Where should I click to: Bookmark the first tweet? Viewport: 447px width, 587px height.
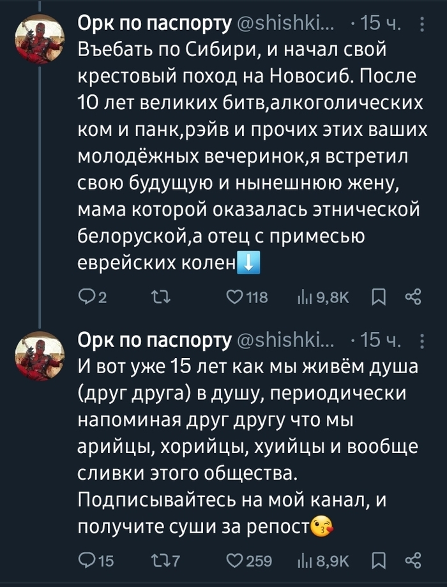378,296
